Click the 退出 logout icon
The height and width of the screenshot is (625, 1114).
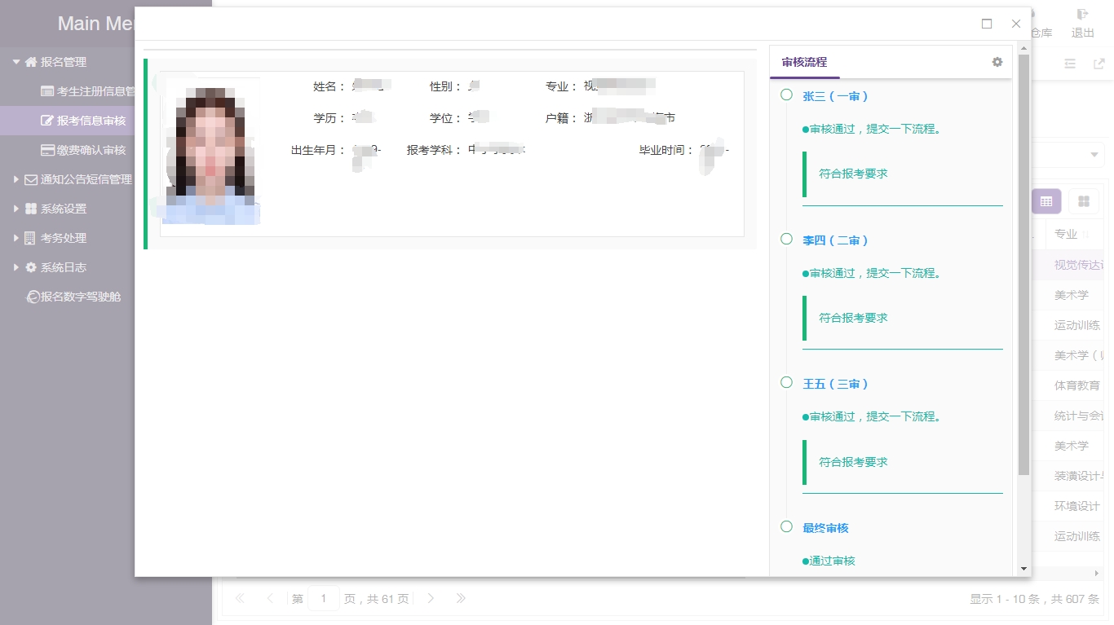[1083, 15]
